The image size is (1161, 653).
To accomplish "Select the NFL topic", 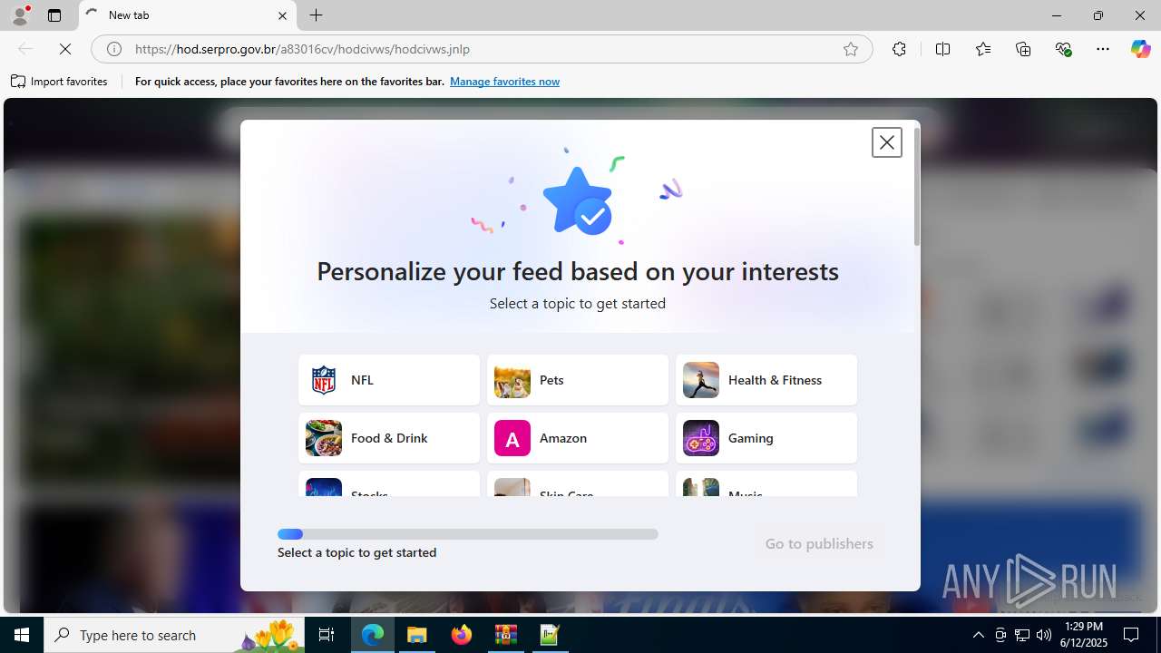I will pos(389,380).
